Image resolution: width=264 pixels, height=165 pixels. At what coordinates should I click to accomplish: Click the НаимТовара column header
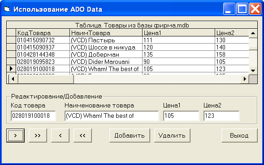pyautogui.click(x=106, y=32)
